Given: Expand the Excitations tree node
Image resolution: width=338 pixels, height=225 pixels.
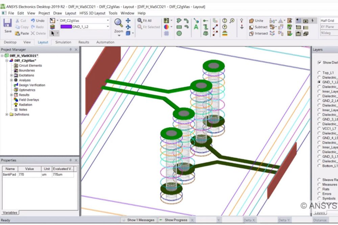Looking at the screenshot, I should [x=11, y=75].
